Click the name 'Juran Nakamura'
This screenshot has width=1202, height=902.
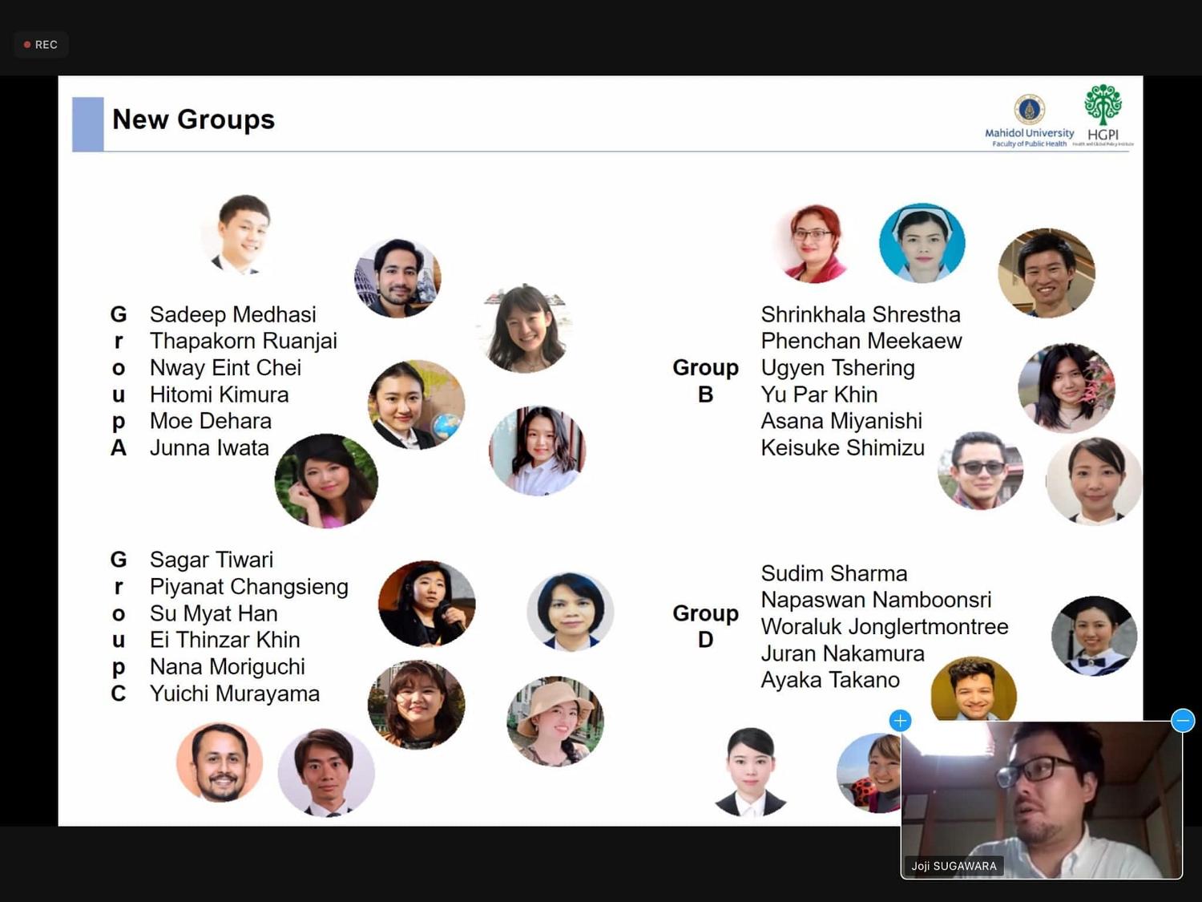[x=842, y=653]
